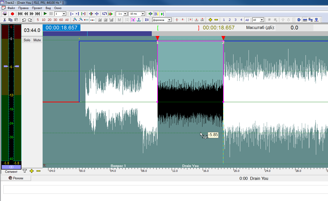Click red timeline marker 1
Screen dimensions: 328x201
(x=158, y=38)
